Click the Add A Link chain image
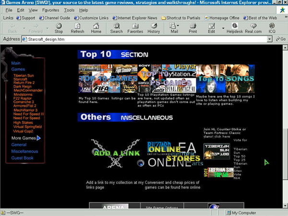Viewport: 288px width, 216px height. [x=116, y=154]
